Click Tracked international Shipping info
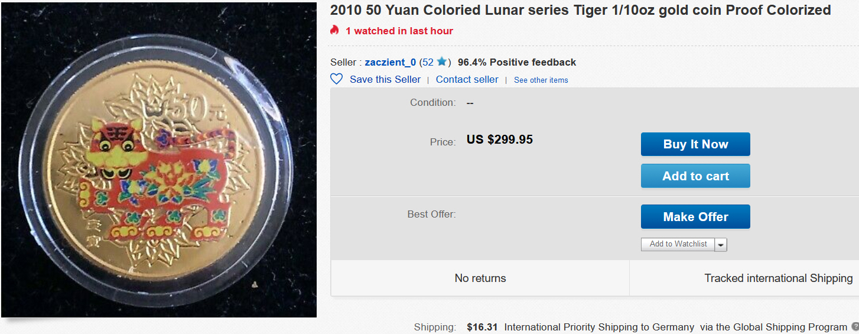Image resolution: width=859 pixels, height=334 pixels. coord(778,278)
